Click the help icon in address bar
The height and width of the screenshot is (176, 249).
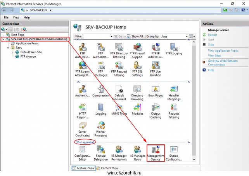click(x=243, y=10)
